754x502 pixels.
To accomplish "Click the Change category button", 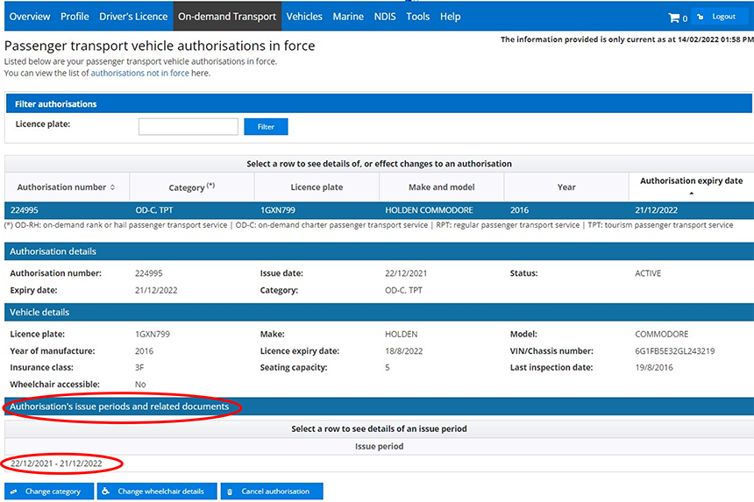I will [x=48, y=491].
